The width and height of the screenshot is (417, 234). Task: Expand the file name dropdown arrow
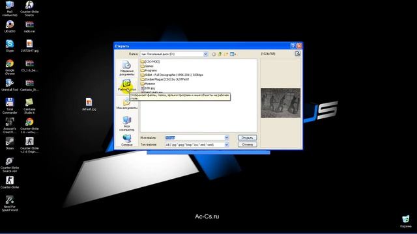click(227, 138)
